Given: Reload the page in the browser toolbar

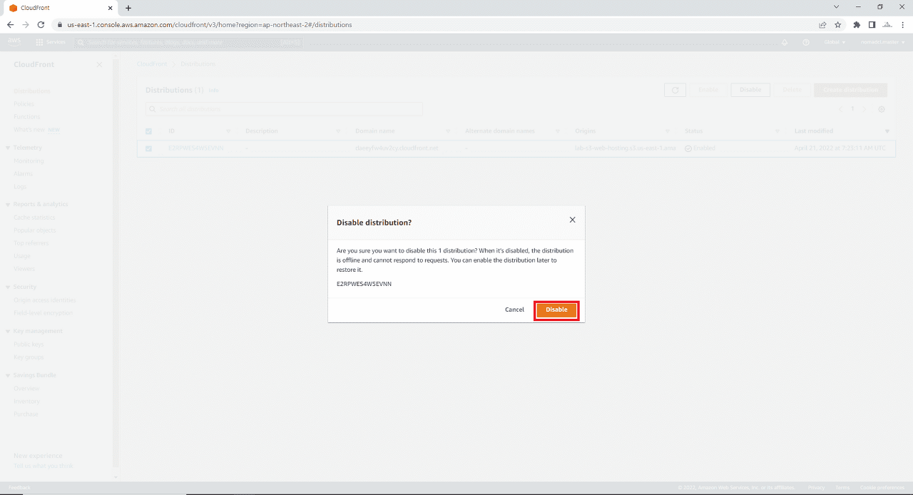Looking at the screenshot, I should [41, 24].
